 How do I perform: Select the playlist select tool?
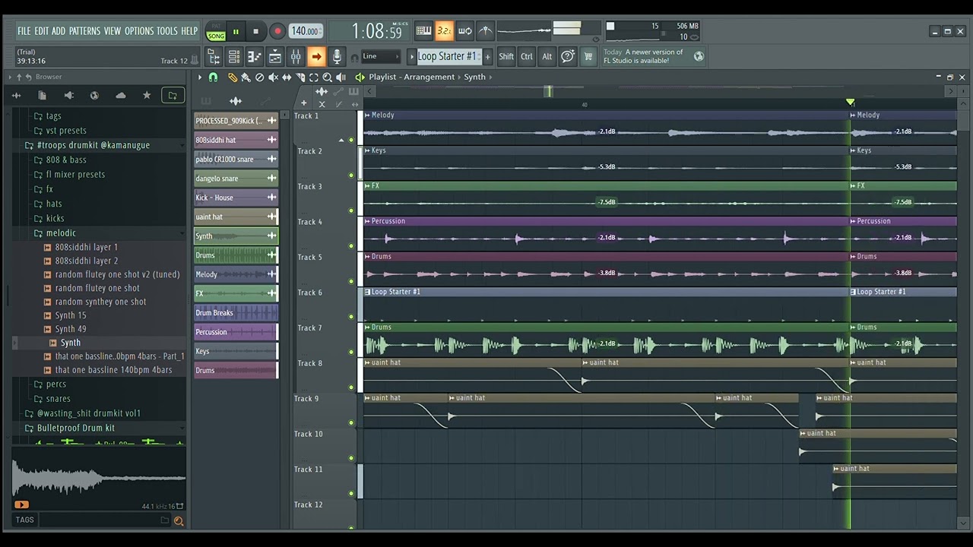pos(313,77)
